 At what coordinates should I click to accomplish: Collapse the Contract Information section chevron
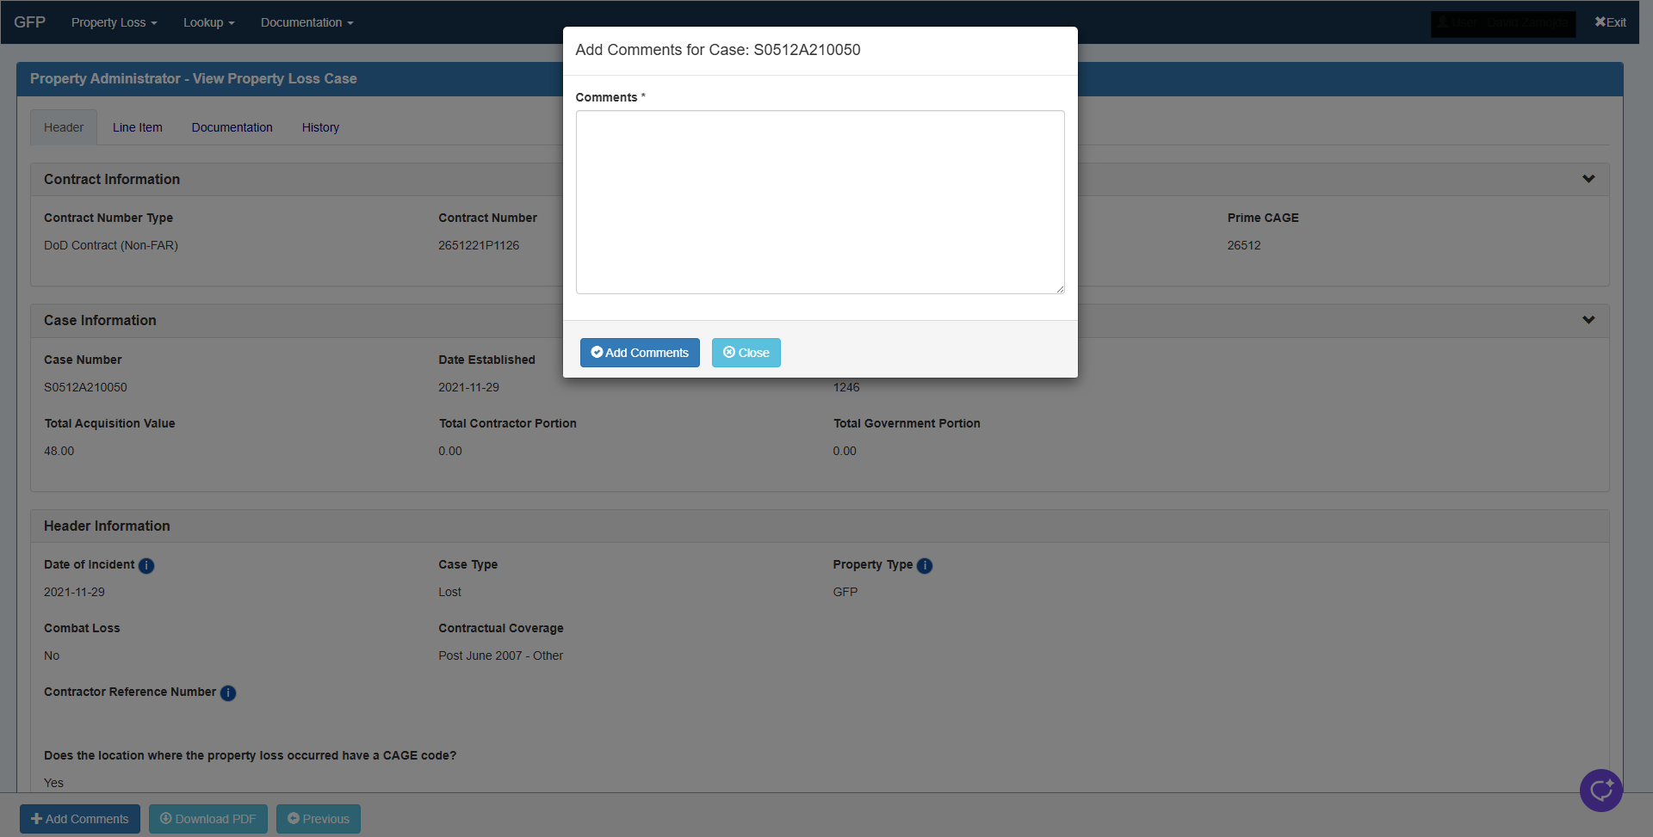1588,179
